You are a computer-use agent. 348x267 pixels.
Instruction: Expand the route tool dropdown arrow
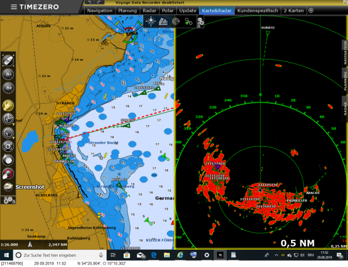tap(13, 125)
